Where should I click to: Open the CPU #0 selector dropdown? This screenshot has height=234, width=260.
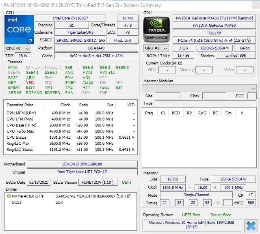point(17,49)
